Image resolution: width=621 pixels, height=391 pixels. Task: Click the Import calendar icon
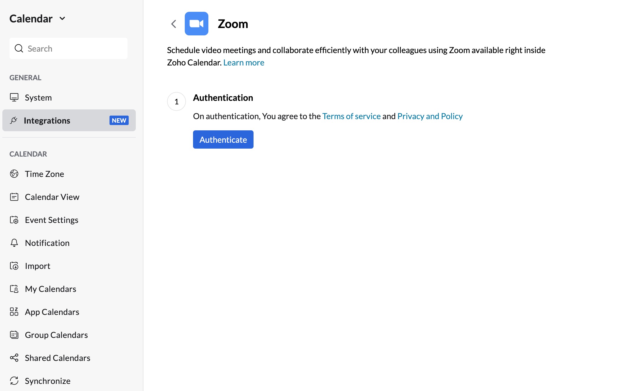[x=14, y=266]
